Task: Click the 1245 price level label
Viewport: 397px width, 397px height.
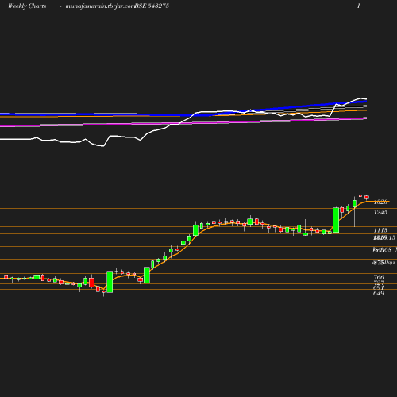Action: (x=380, y=212)
